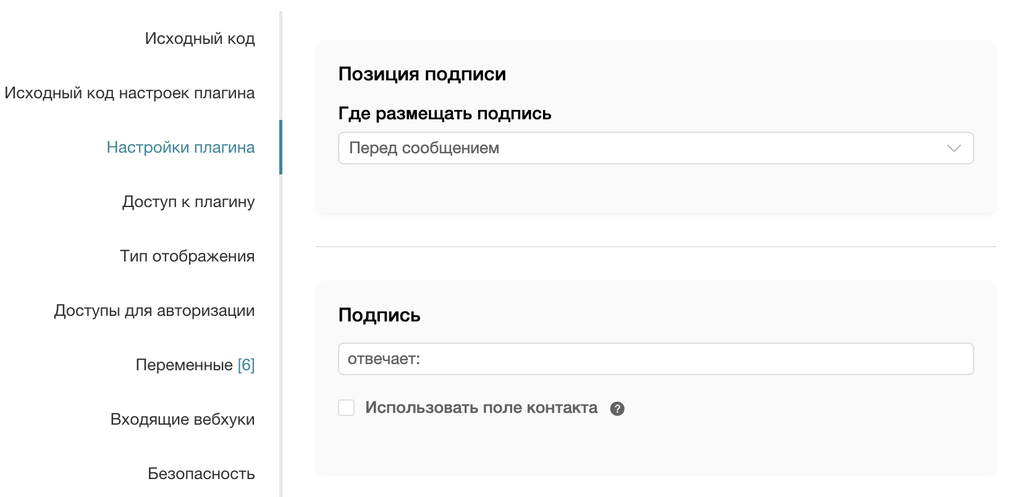Click the "Использовать поле контакта" label text
The height and width of the screenshot is (497, 1033).
pyautogui.click(x=481, y=408)
